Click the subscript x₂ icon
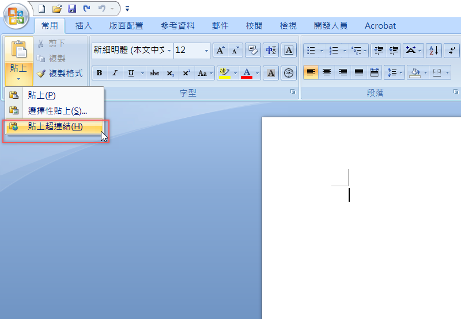Screen dimensions: 461x319 (x=170, y=73)
